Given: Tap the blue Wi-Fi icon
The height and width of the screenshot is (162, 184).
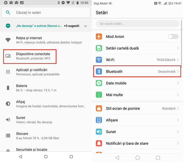Looking at the screenshot, I should [99, 60].
